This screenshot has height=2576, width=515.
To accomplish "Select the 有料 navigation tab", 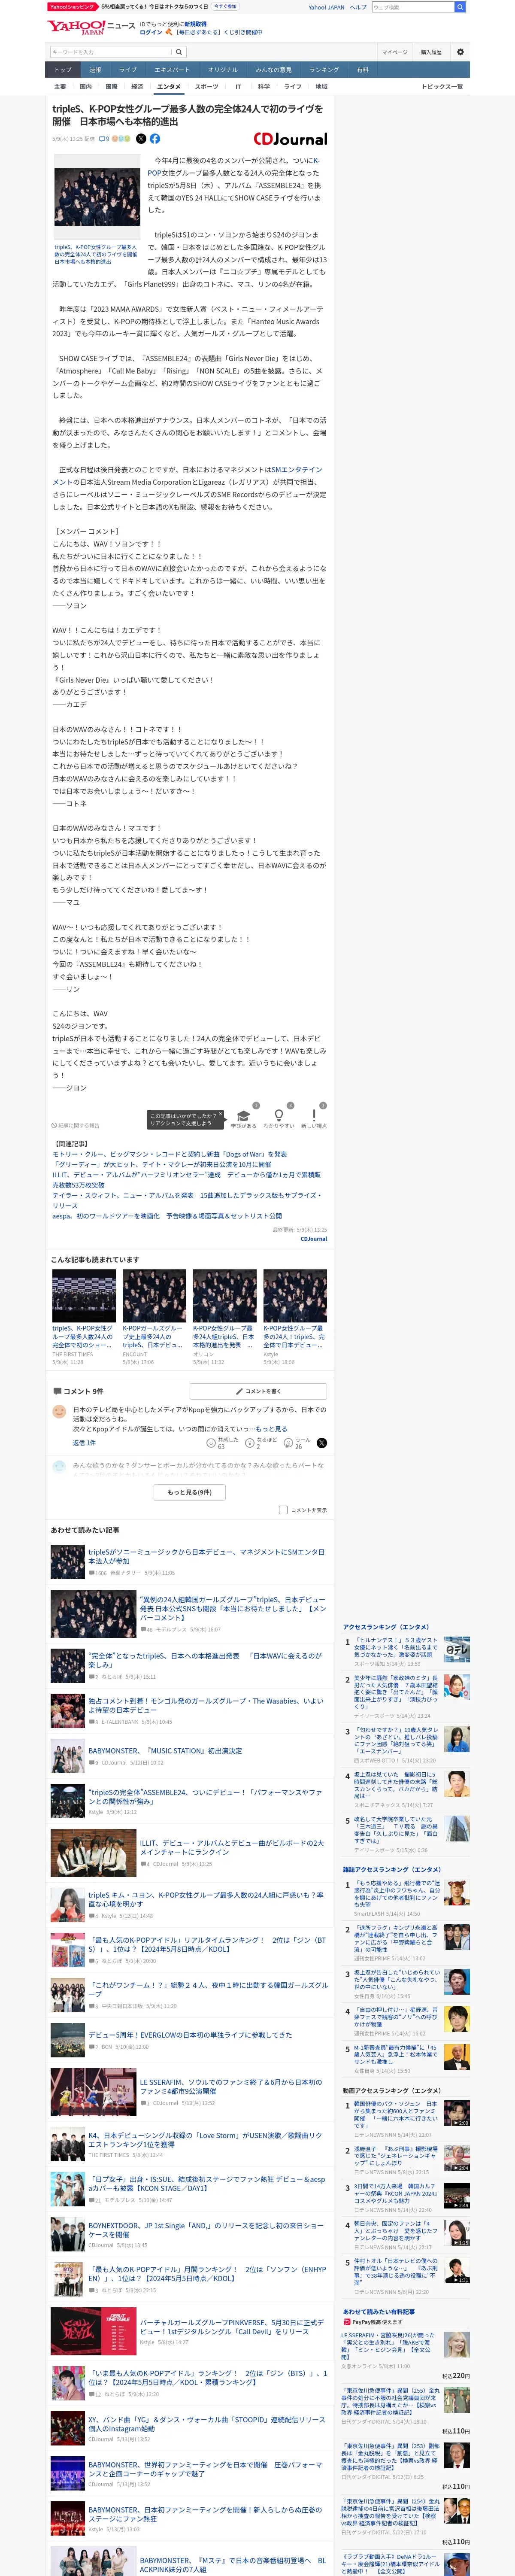I will click(x=363, y=70).
